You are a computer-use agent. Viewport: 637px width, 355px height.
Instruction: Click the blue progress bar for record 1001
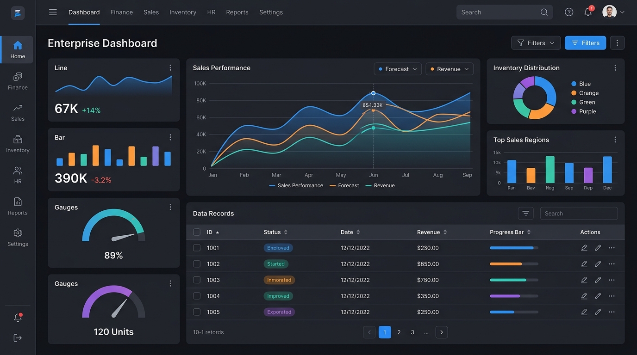[514, 248]
